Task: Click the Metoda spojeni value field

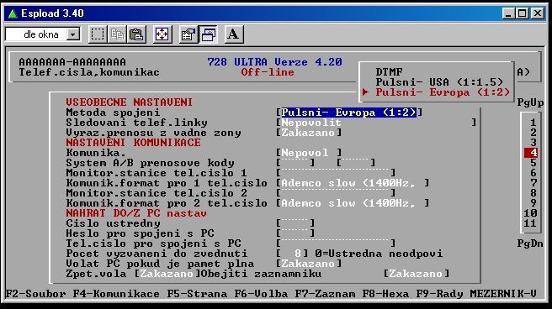Action: 349,113
